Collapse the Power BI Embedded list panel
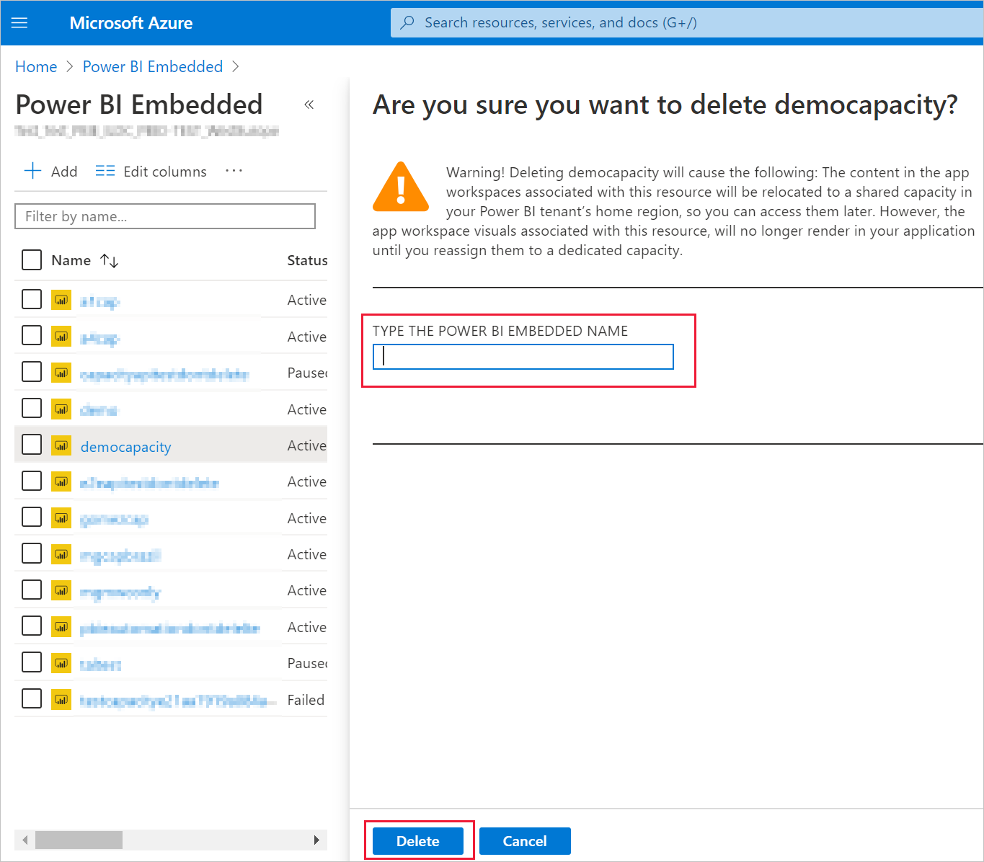 pyautogui.click(x=309, y=105)
